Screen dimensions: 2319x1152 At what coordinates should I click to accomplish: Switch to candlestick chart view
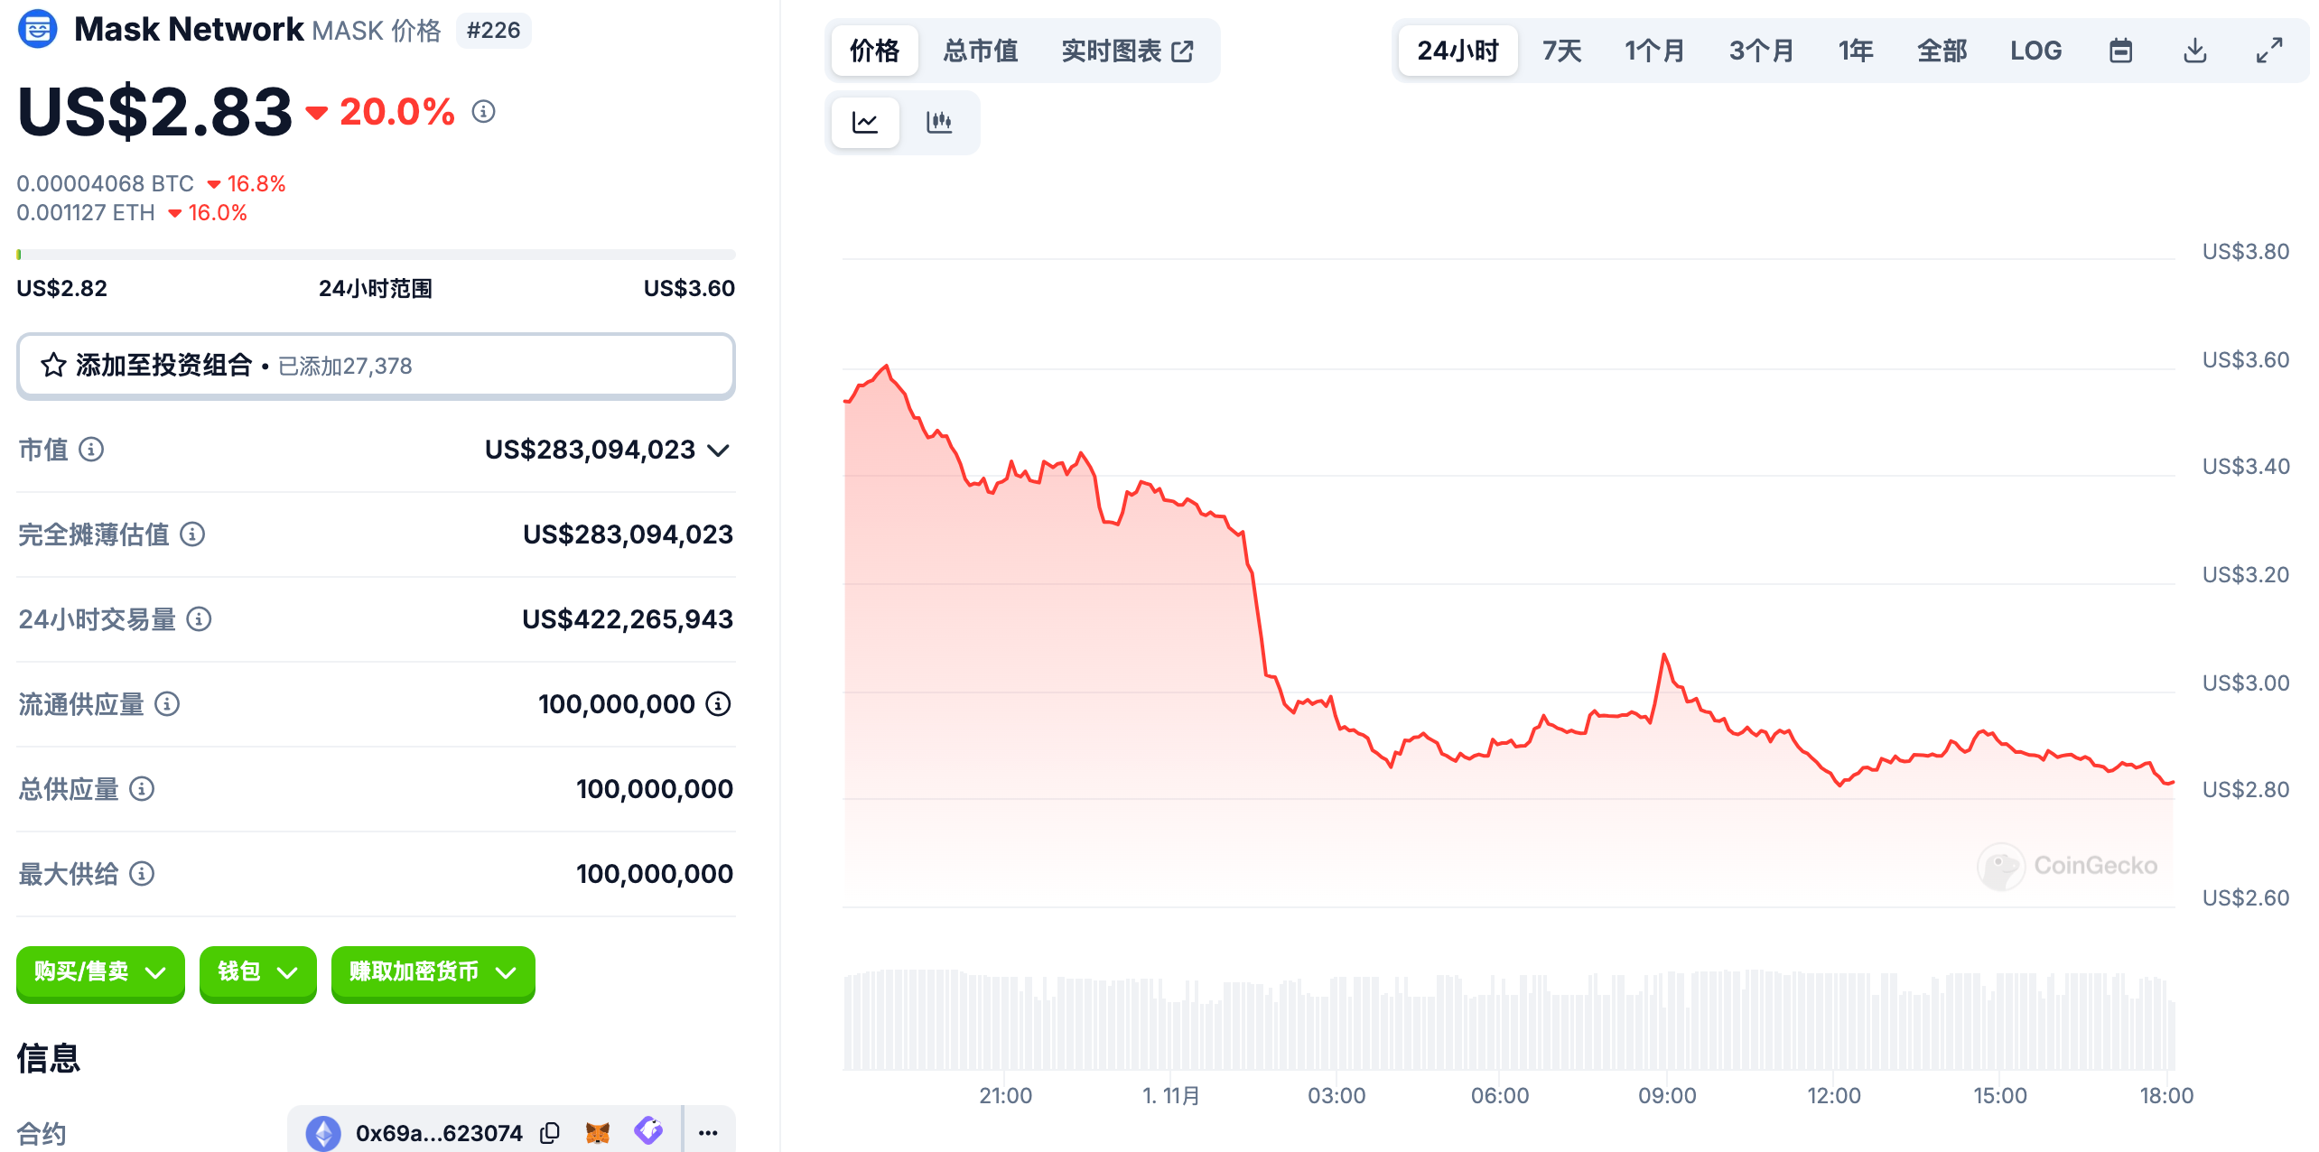pyautogui.click(x=939, y=122)
